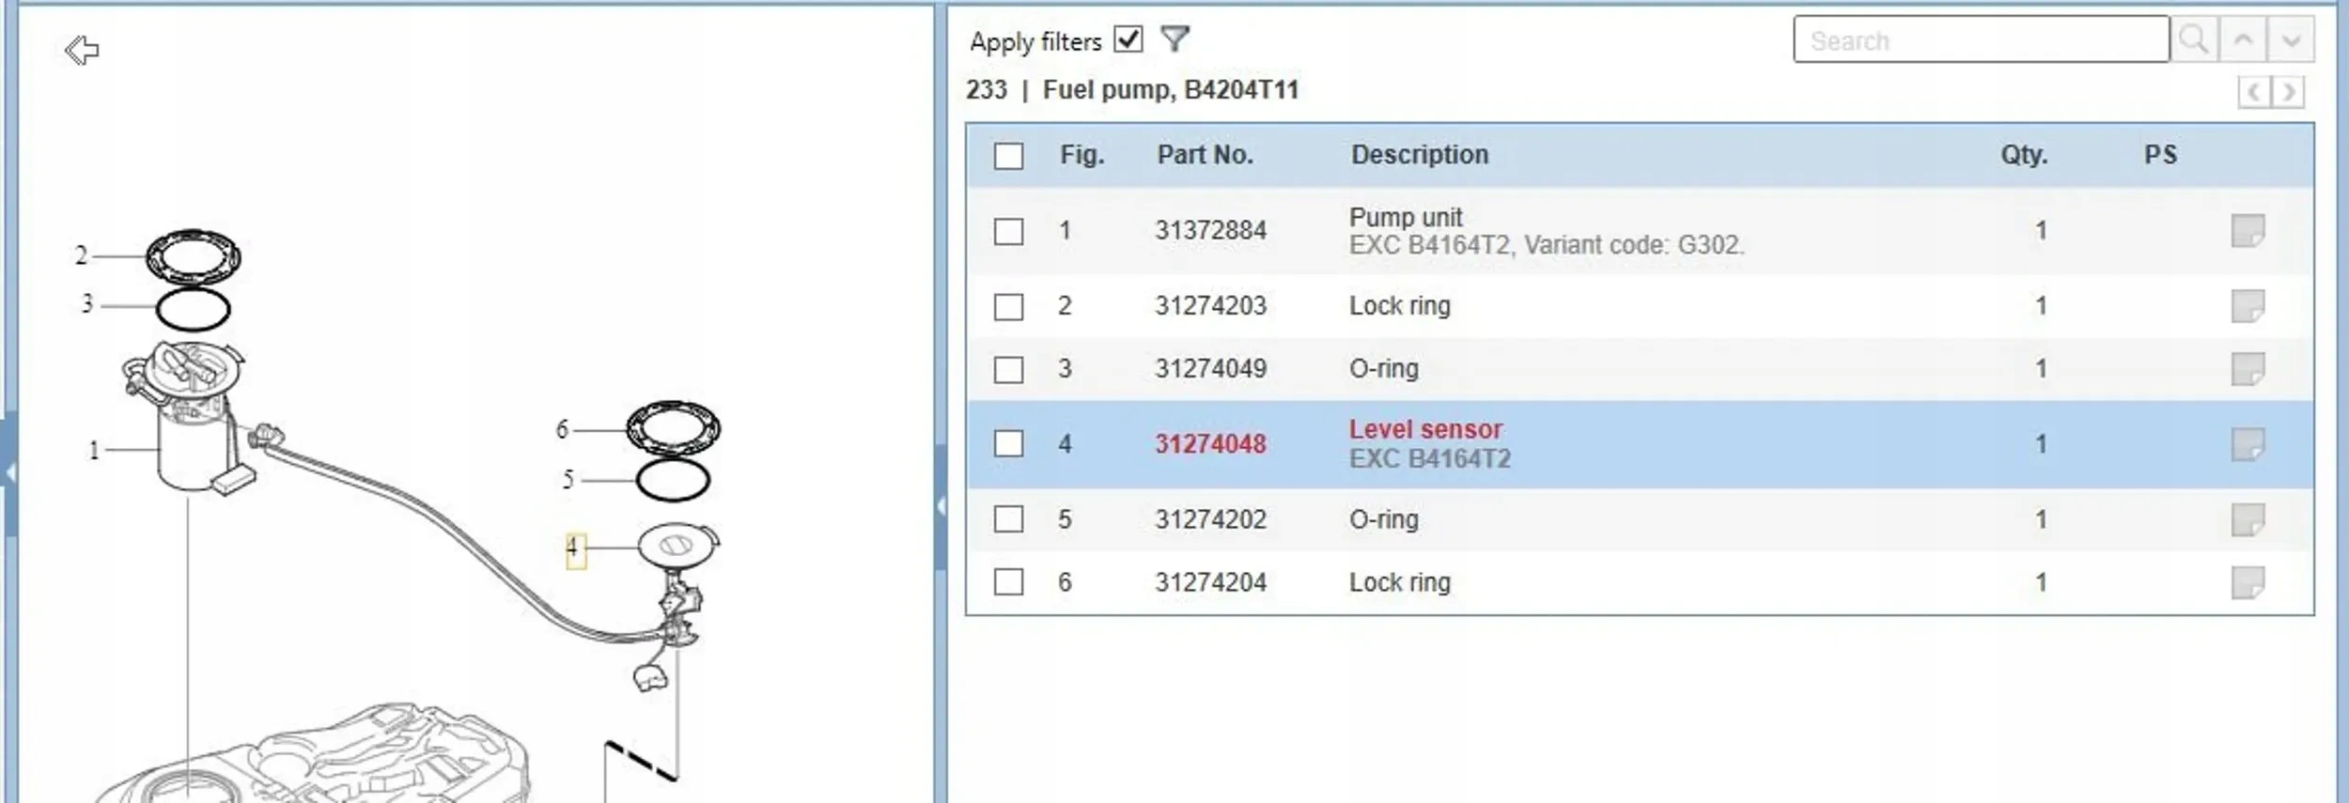
Task: Expand the left edge panel handle
Action: pyautogui.click(x=9, y=472)
